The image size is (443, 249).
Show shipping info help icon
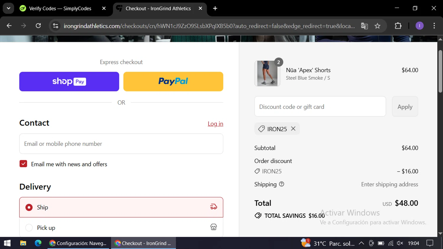[282, 184]
